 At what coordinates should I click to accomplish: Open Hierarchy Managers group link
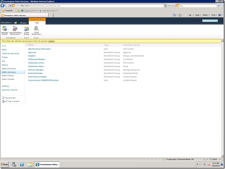point(36,70)
